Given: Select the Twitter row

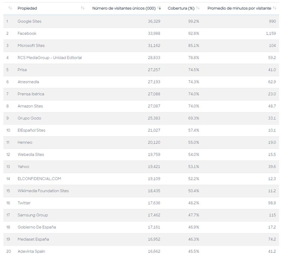Looking at the screenshot, I should tap(24, 203).
